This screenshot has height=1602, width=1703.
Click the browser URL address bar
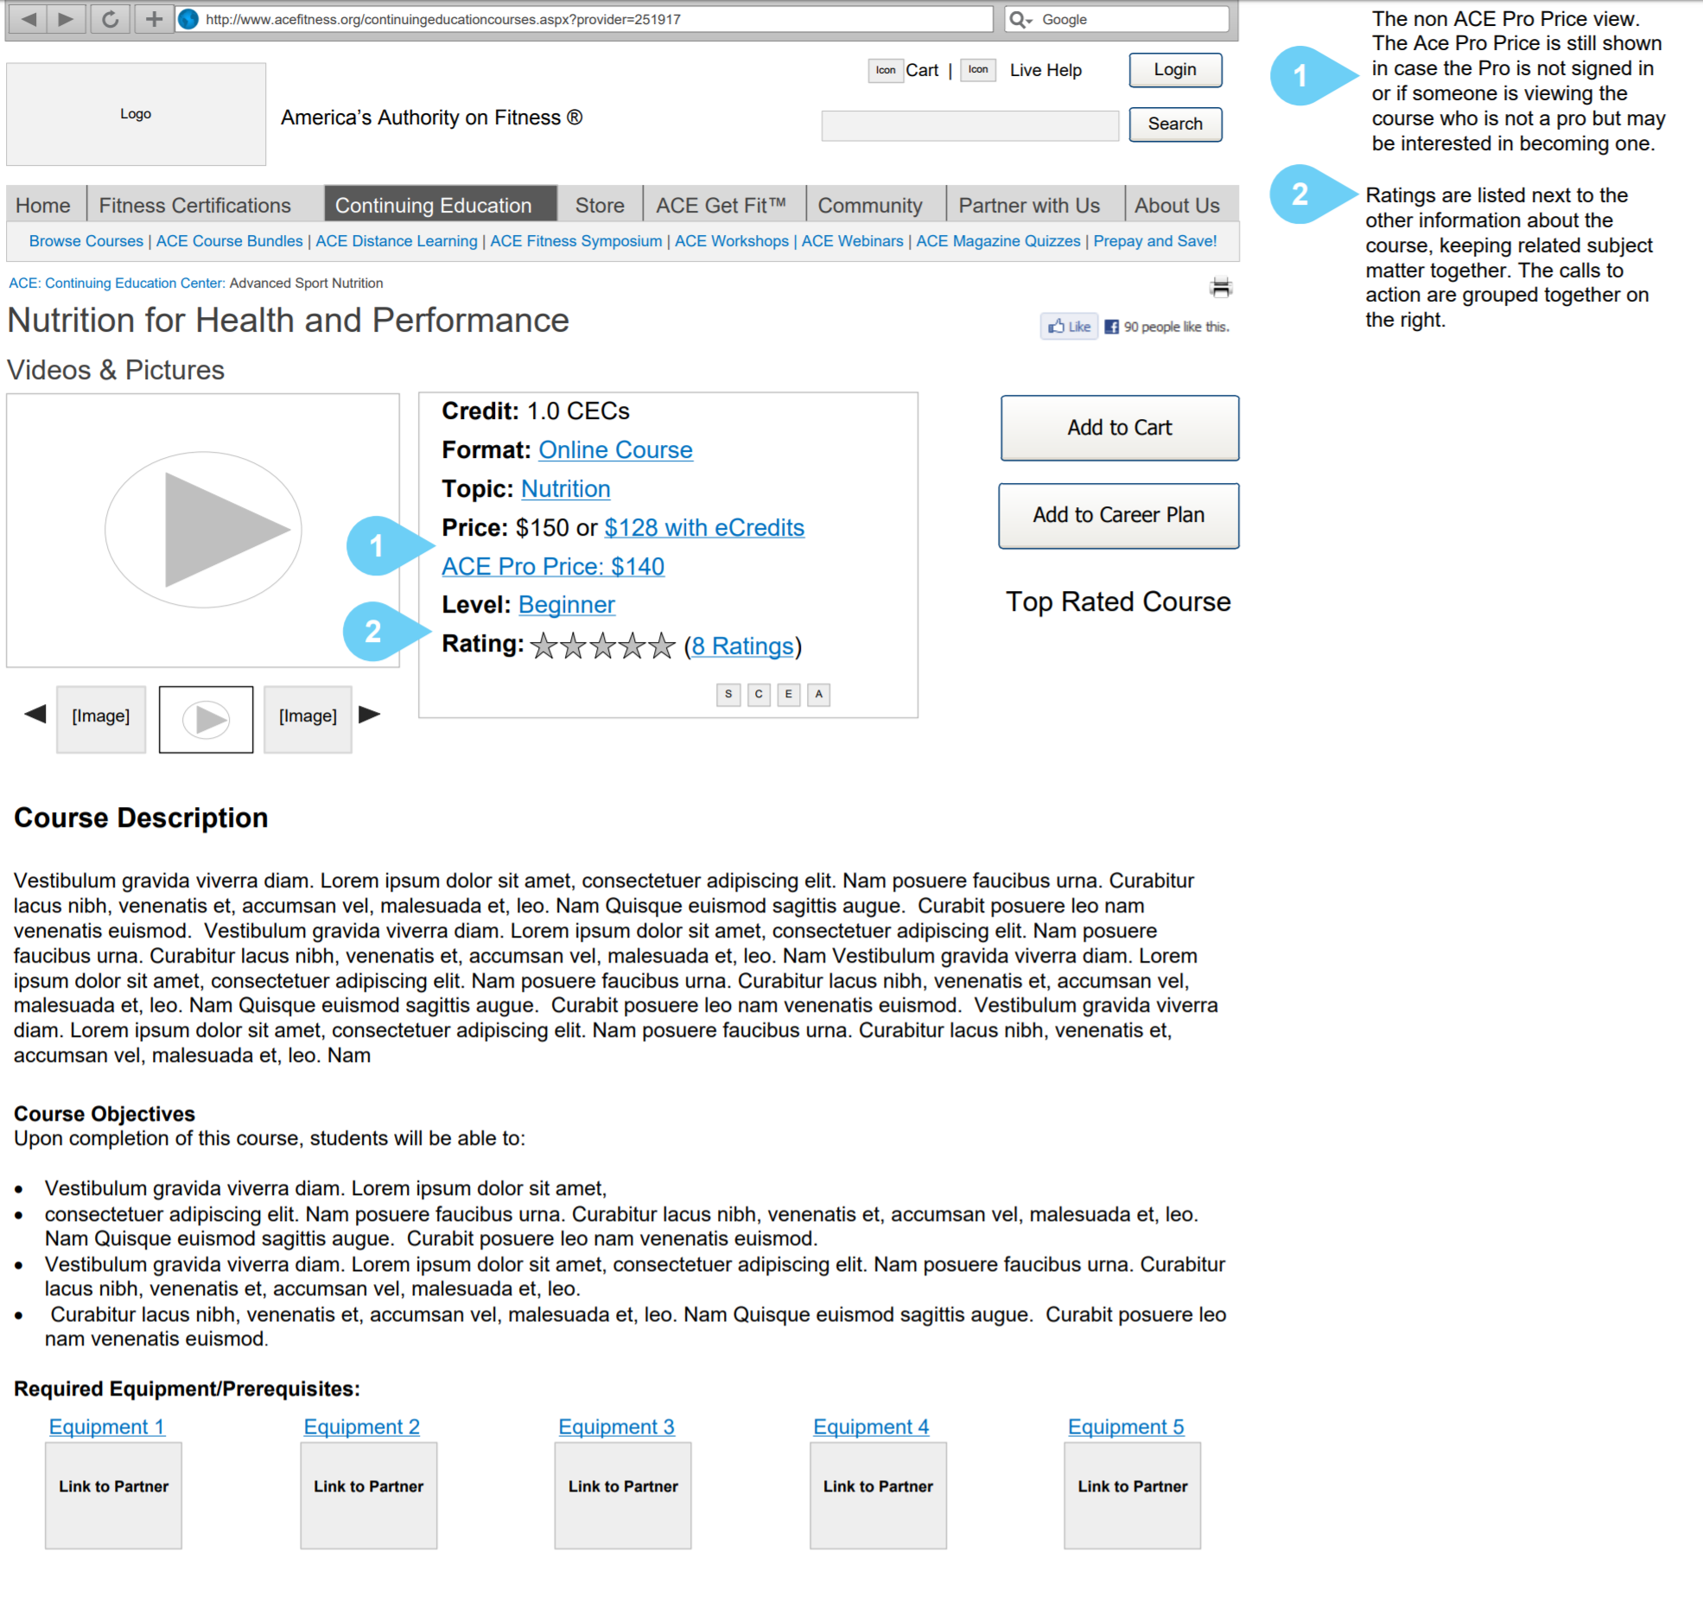coord(584,19)
